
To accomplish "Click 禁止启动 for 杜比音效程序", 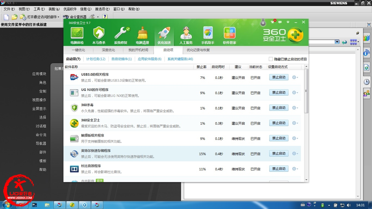I will (279, 169).
